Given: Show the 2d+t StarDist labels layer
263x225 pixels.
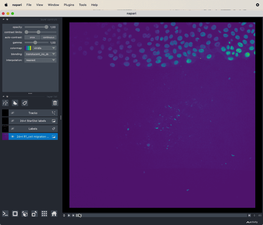Looking at the screenshot, I should pyautogui.click(x=12, y=121).
